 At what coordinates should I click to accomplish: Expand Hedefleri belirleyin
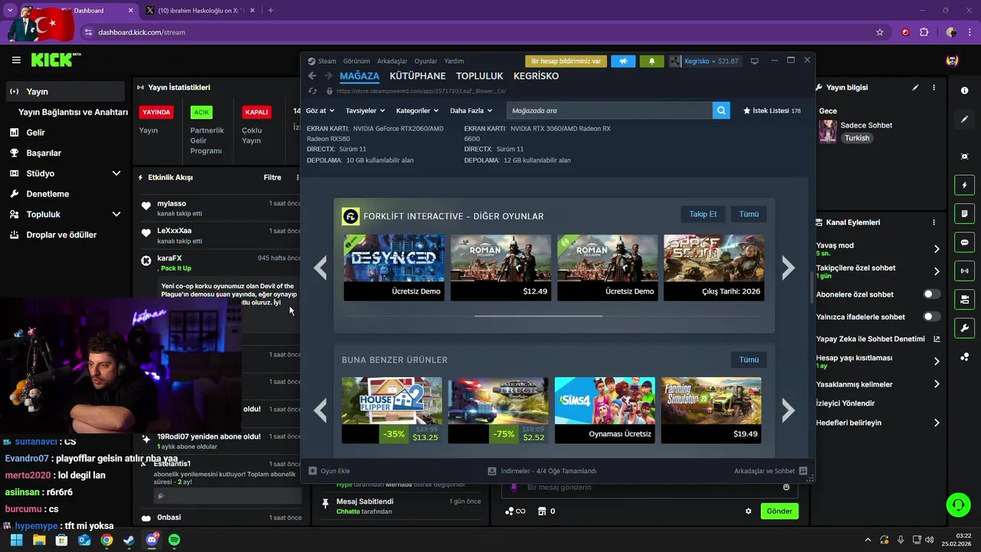pos(937,422)
